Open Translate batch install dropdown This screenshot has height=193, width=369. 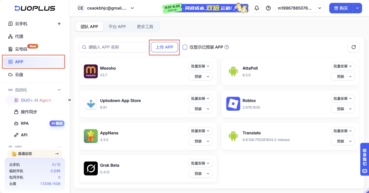click(x=343, y=131)
